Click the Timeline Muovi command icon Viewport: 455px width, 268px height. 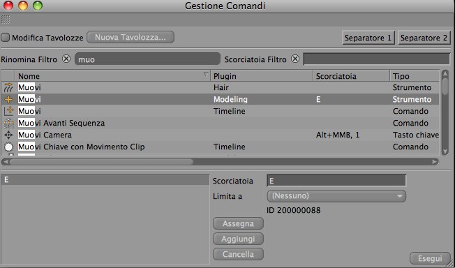click(8, 111)
